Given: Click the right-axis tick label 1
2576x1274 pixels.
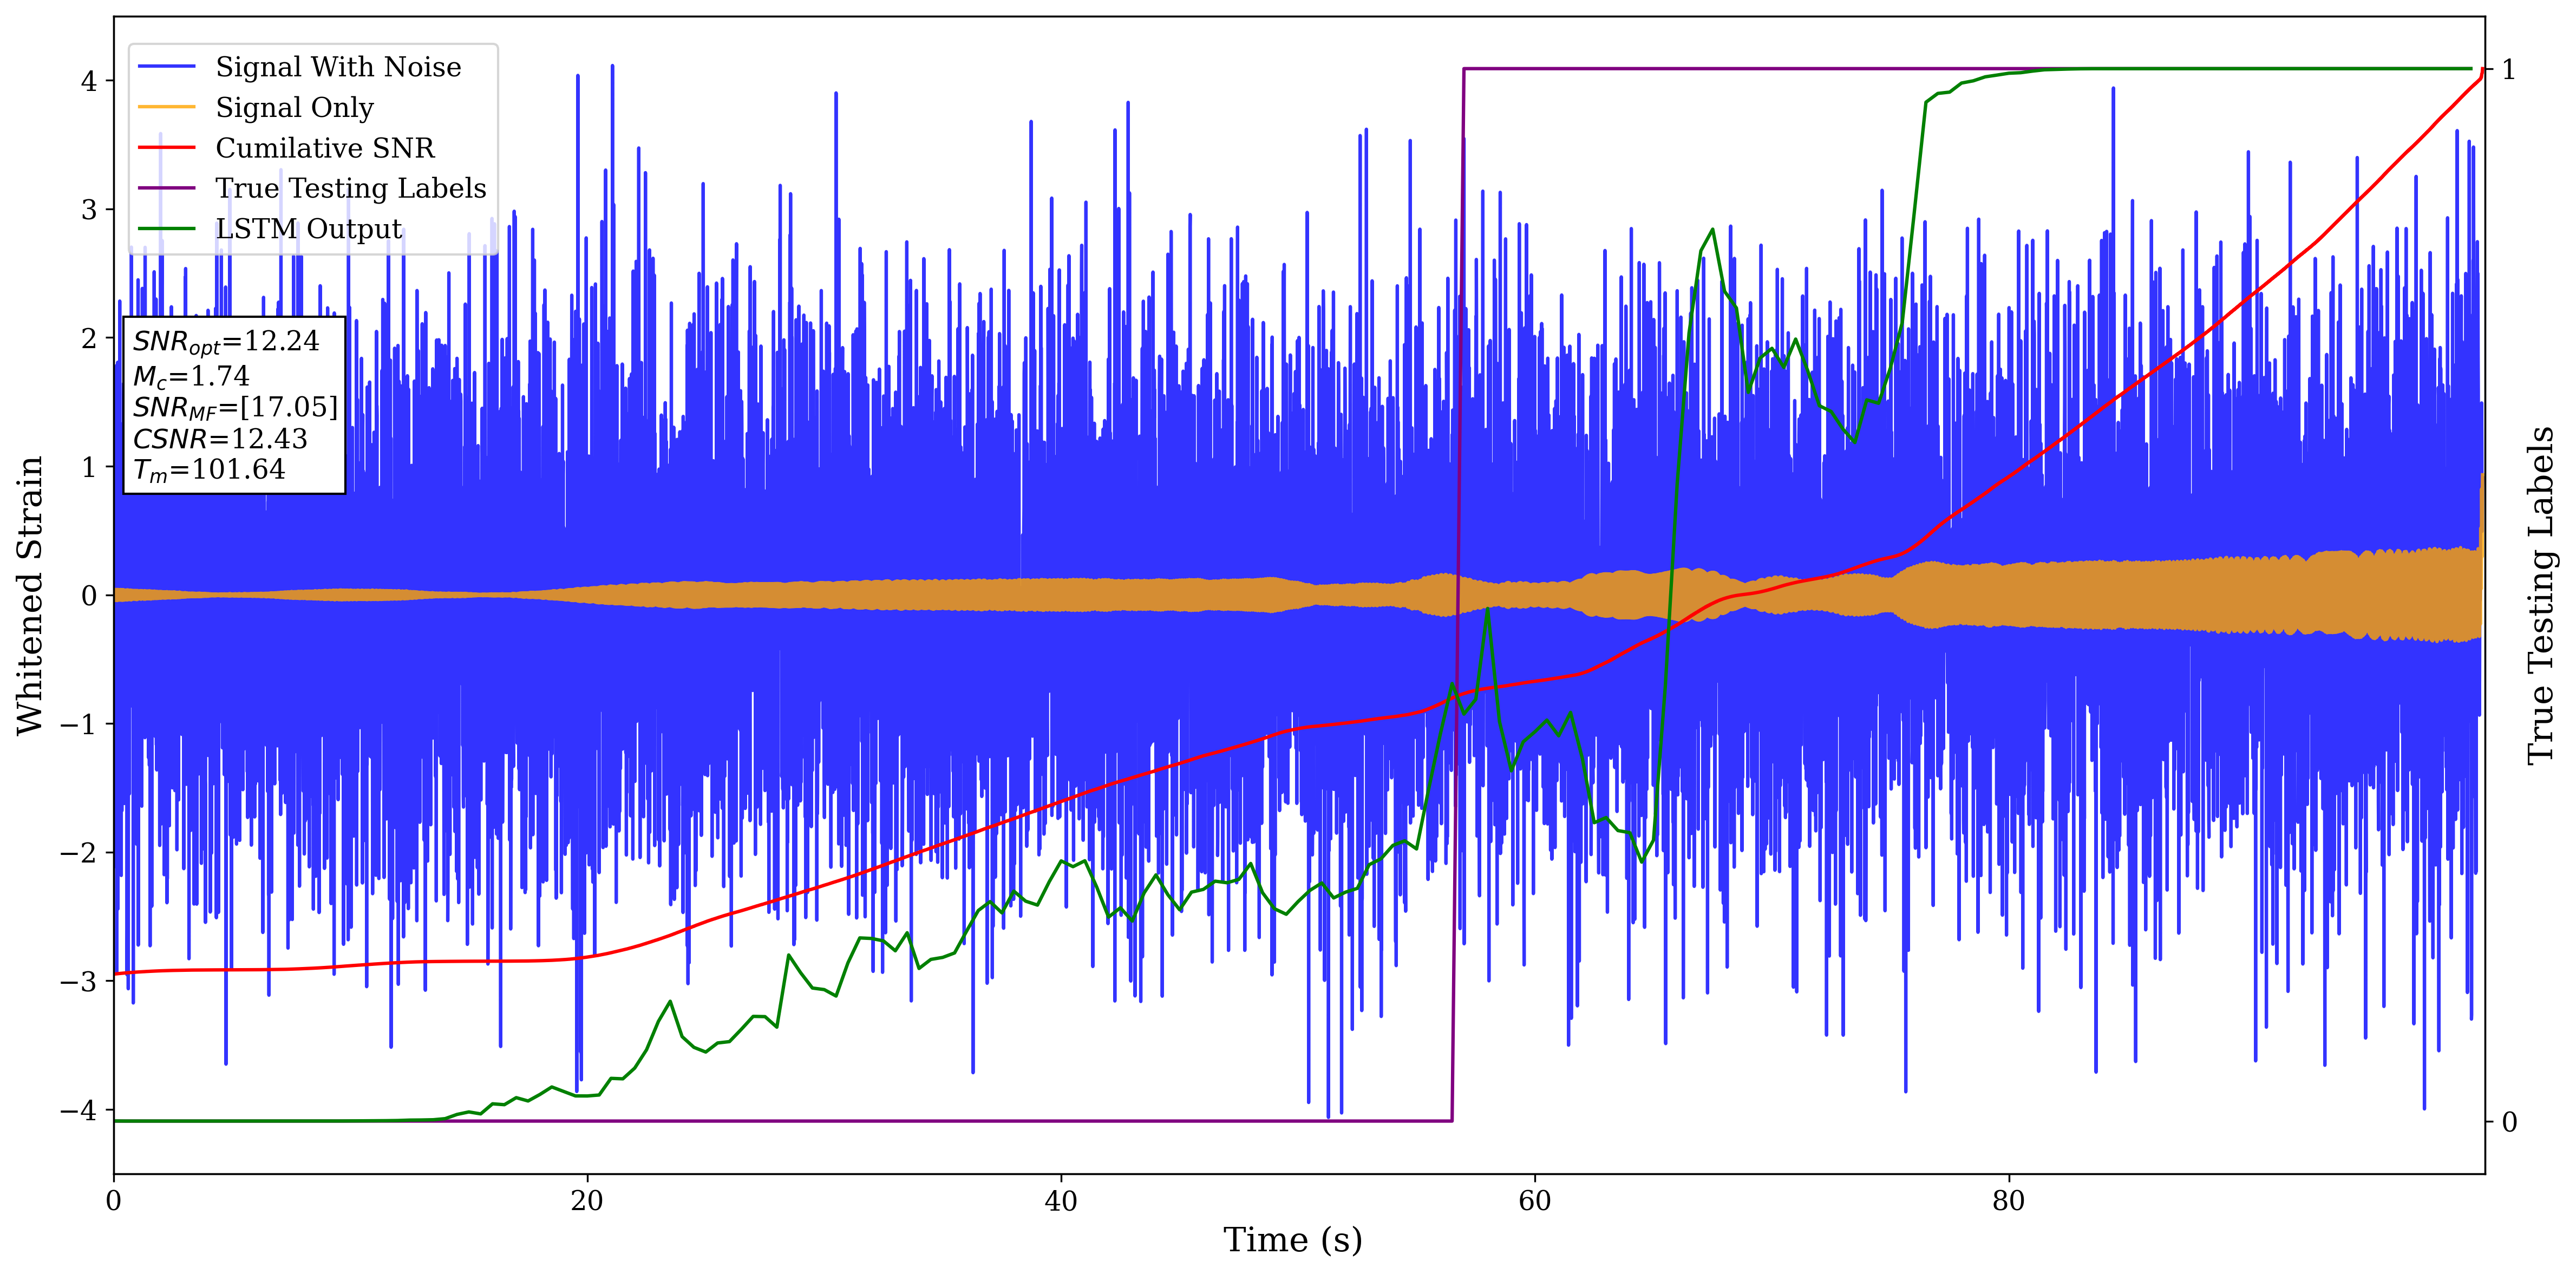Looking at the screenshot, I should [x=2508, y=69].
